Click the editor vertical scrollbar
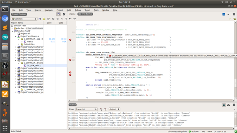 click(x=236, y=60)
